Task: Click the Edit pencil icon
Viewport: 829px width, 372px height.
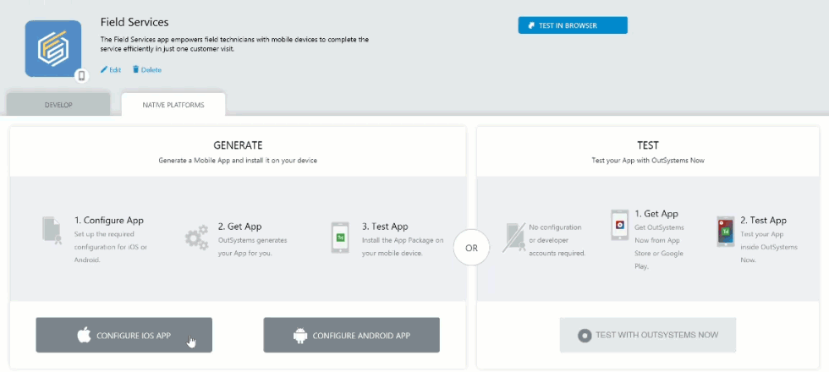Action: (104, 69)
